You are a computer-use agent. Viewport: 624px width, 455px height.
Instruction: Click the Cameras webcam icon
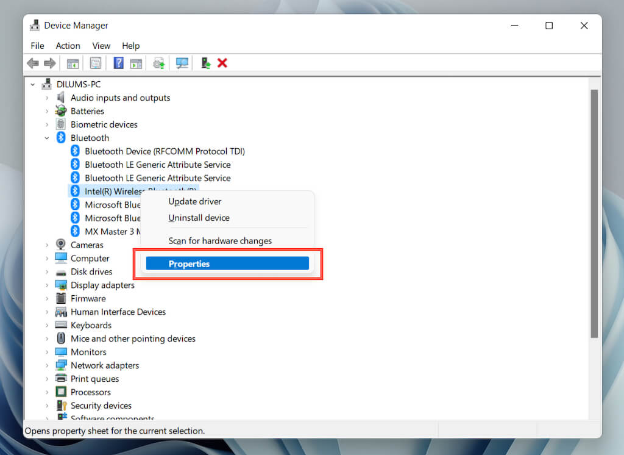[61, 244]
